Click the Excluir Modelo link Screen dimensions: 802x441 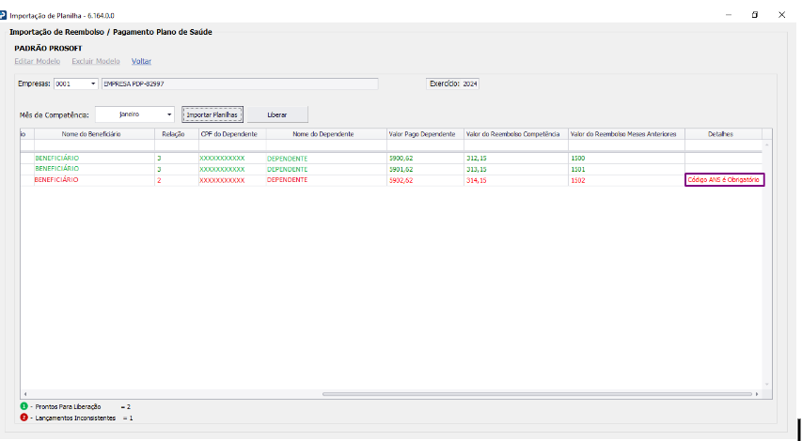pos(96,61)
